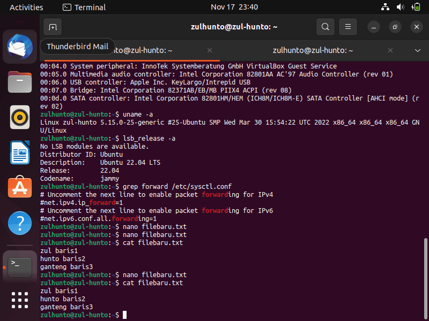Click the Multimedia audio controller line
Screen dimensions: 429x321
(x=217, y=74)
